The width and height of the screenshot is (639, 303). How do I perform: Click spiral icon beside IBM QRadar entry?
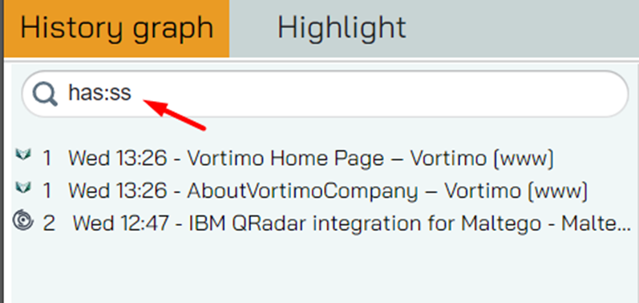click(22, 220)
